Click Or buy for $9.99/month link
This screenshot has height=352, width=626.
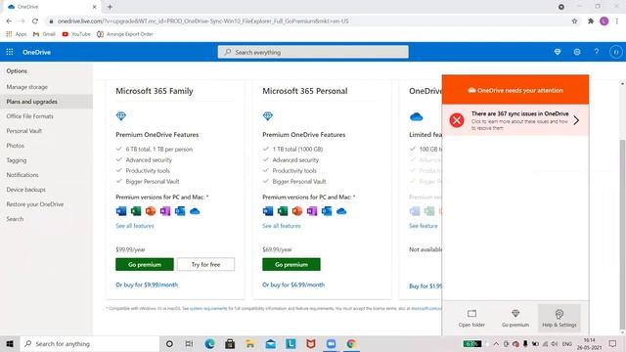tap(147, 285)
